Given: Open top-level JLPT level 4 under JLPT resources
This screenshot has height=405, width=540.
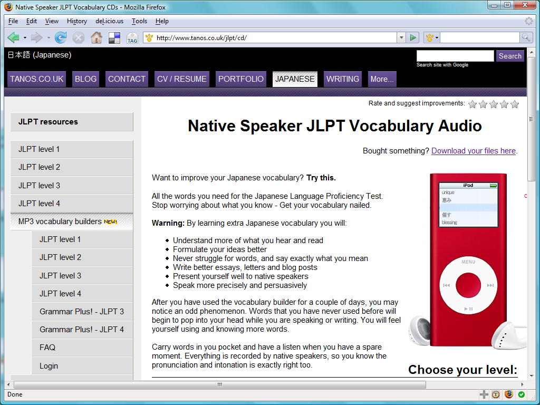Looking at the screenshot, I should (x=72, y=203).
